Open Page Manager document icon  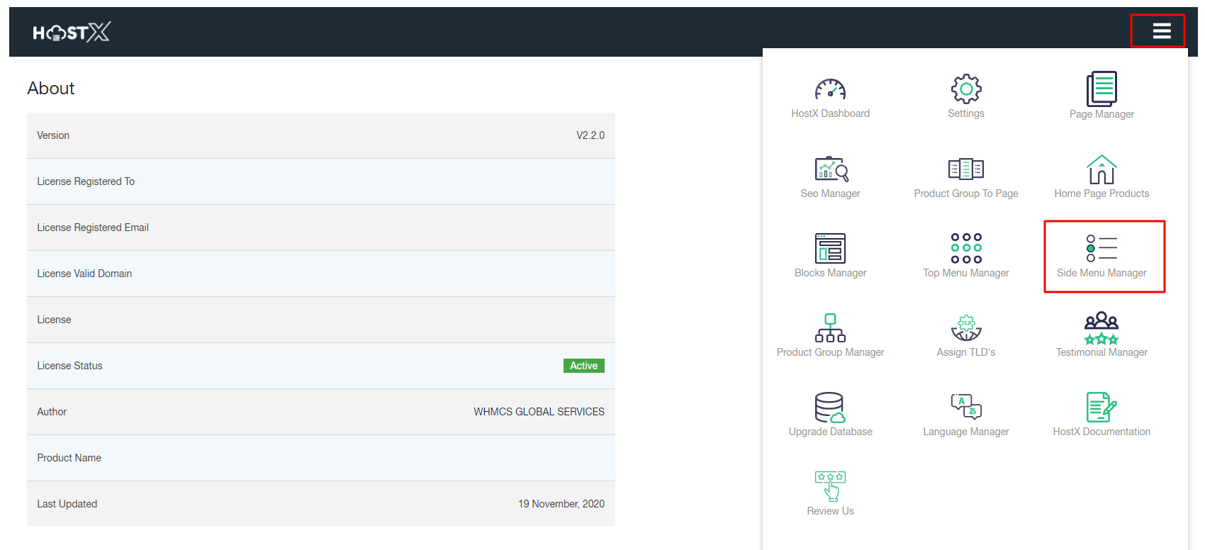click(1102, 89)
